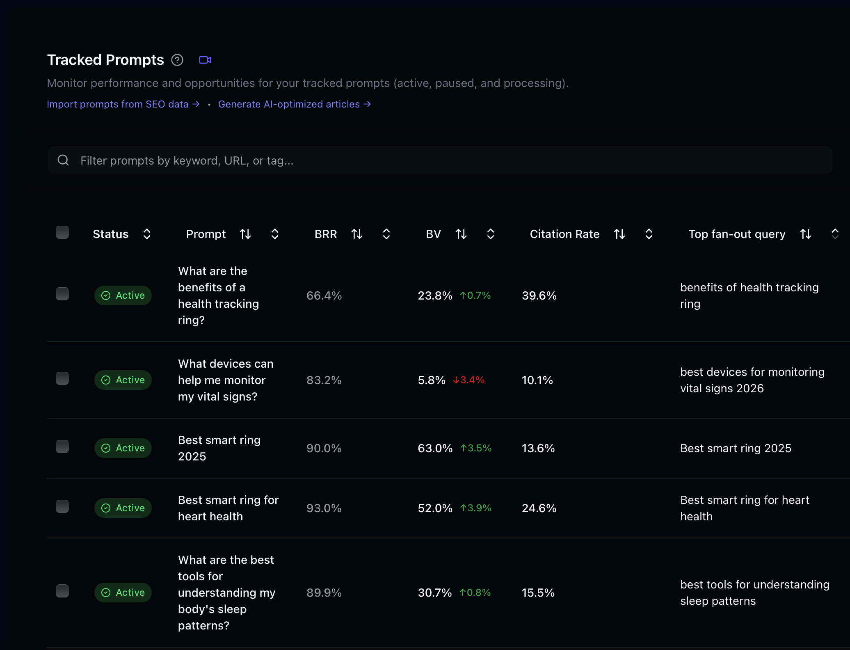Open the help tooltip beside Tracked Prompts
The height and width of the screenshot is (650, 850).
[177, 60]
